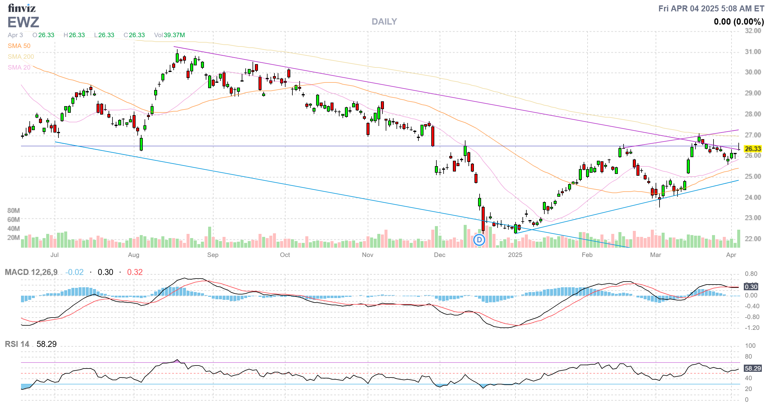
Task: Click the yellow 26.33 current price tag
Action: point(753,149)
